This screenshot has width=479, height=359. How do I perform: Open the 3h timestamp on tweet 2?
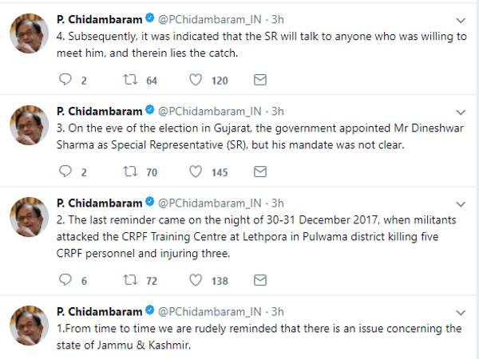pos(276,201)
